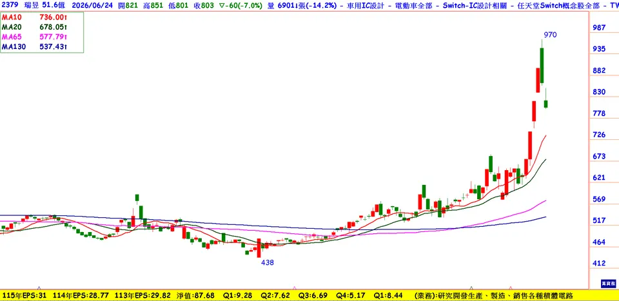Click the 726 price axis label
The width and height of the screenshot is (619, 301).
coord(599,135)
